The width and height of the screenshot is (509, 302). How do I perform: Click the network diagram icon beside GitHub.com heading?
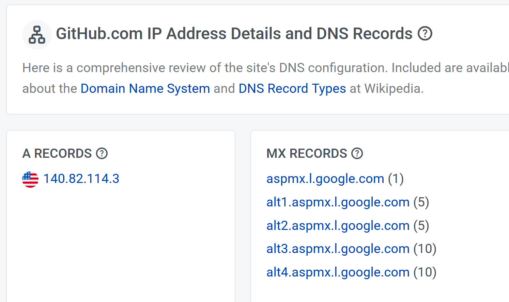pyautogui.click(x=37, y=35)
